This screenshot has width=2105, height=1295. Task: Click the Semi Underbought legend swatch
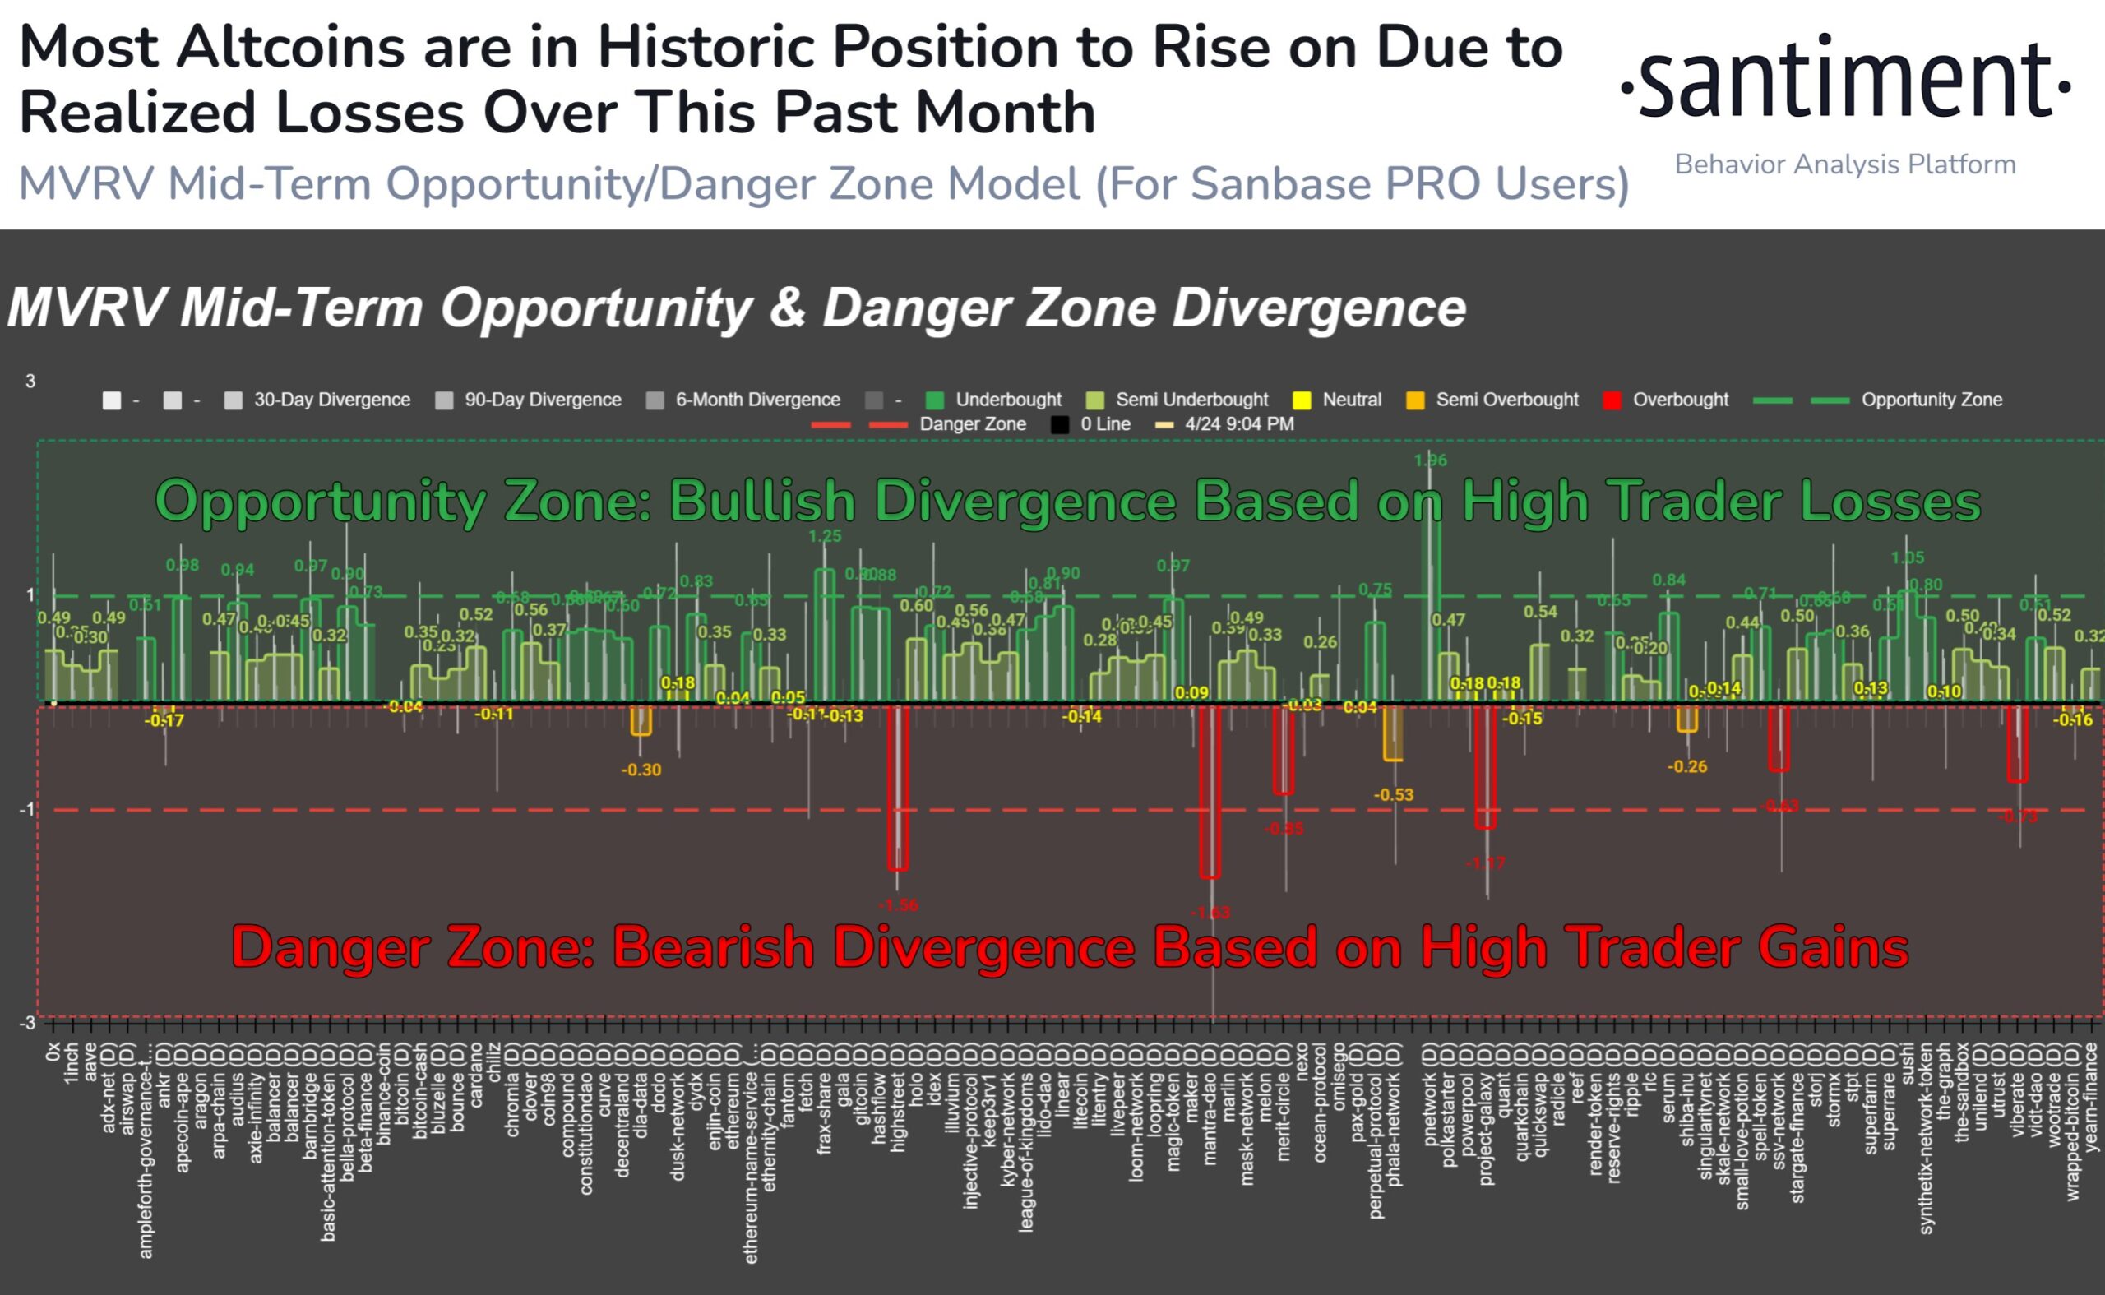coord(1094,400)
